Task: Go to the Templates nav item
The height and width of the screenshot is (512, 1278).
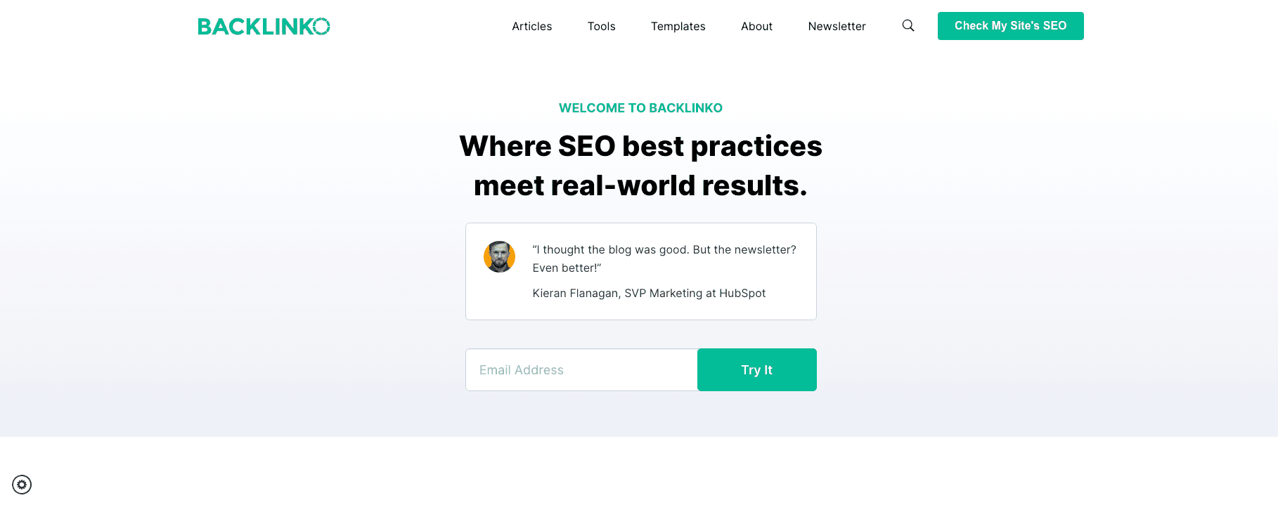Action: [x=678, y=27]
